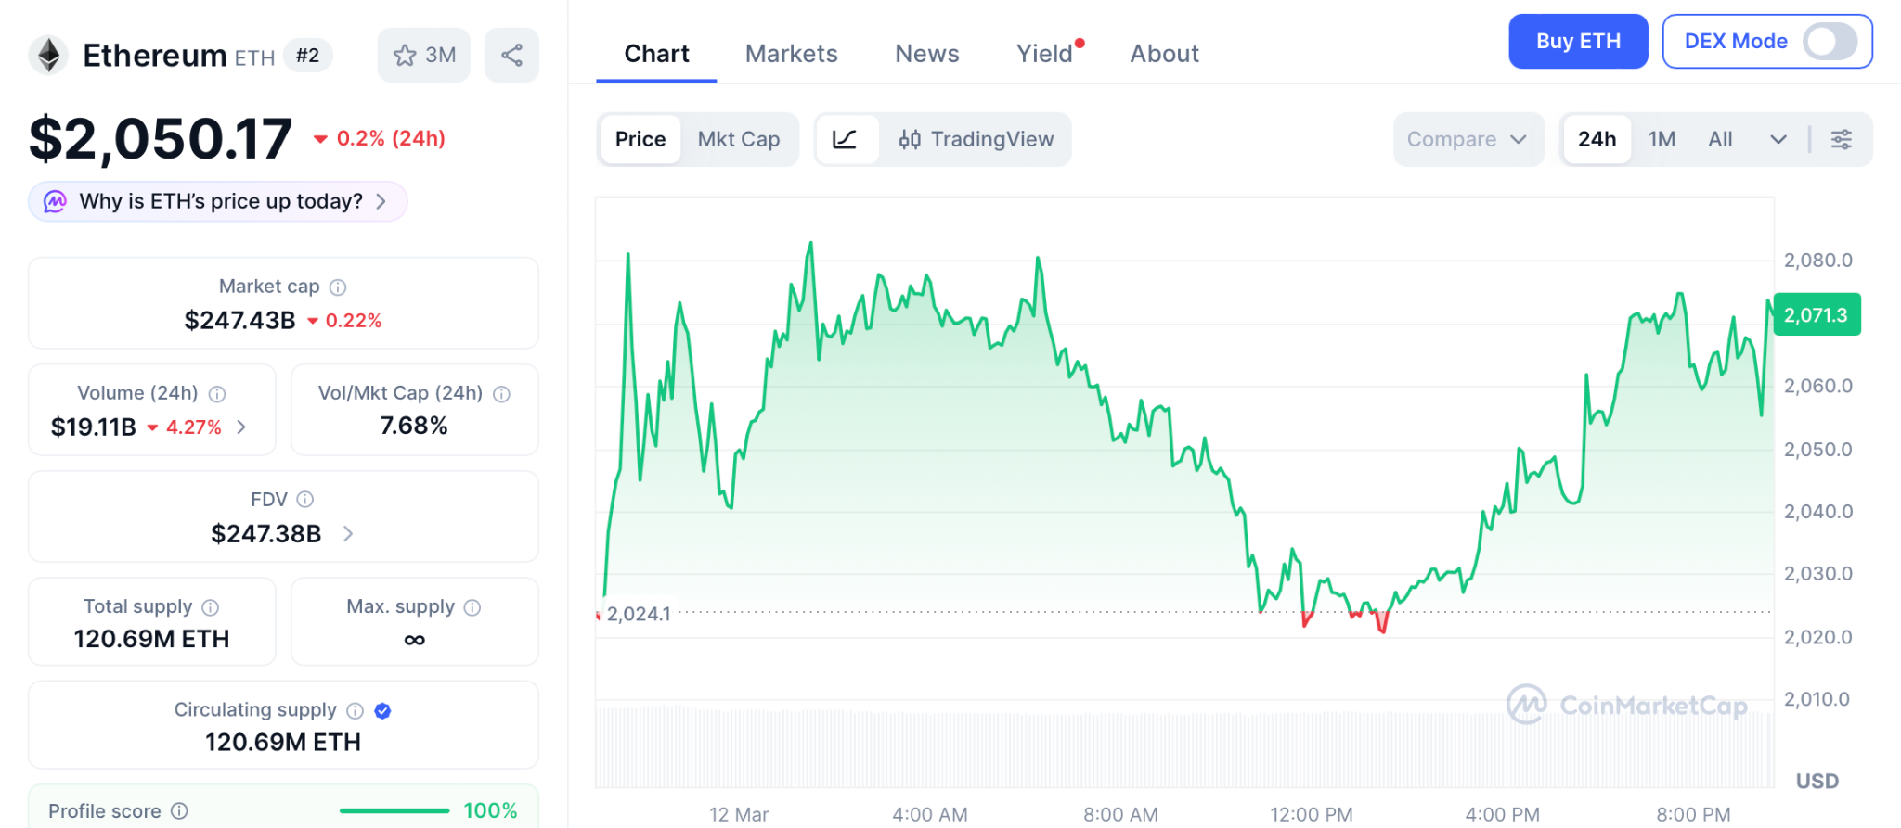Open chart settings sliders icon
This screenshot has width=1901, height=828.
point(1841,139)
